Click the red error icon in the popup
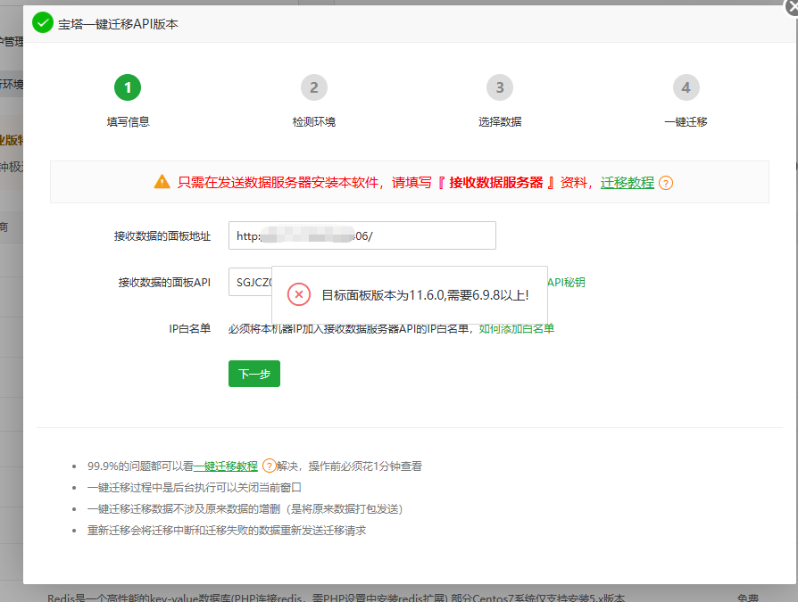 [x=298, y=294]
